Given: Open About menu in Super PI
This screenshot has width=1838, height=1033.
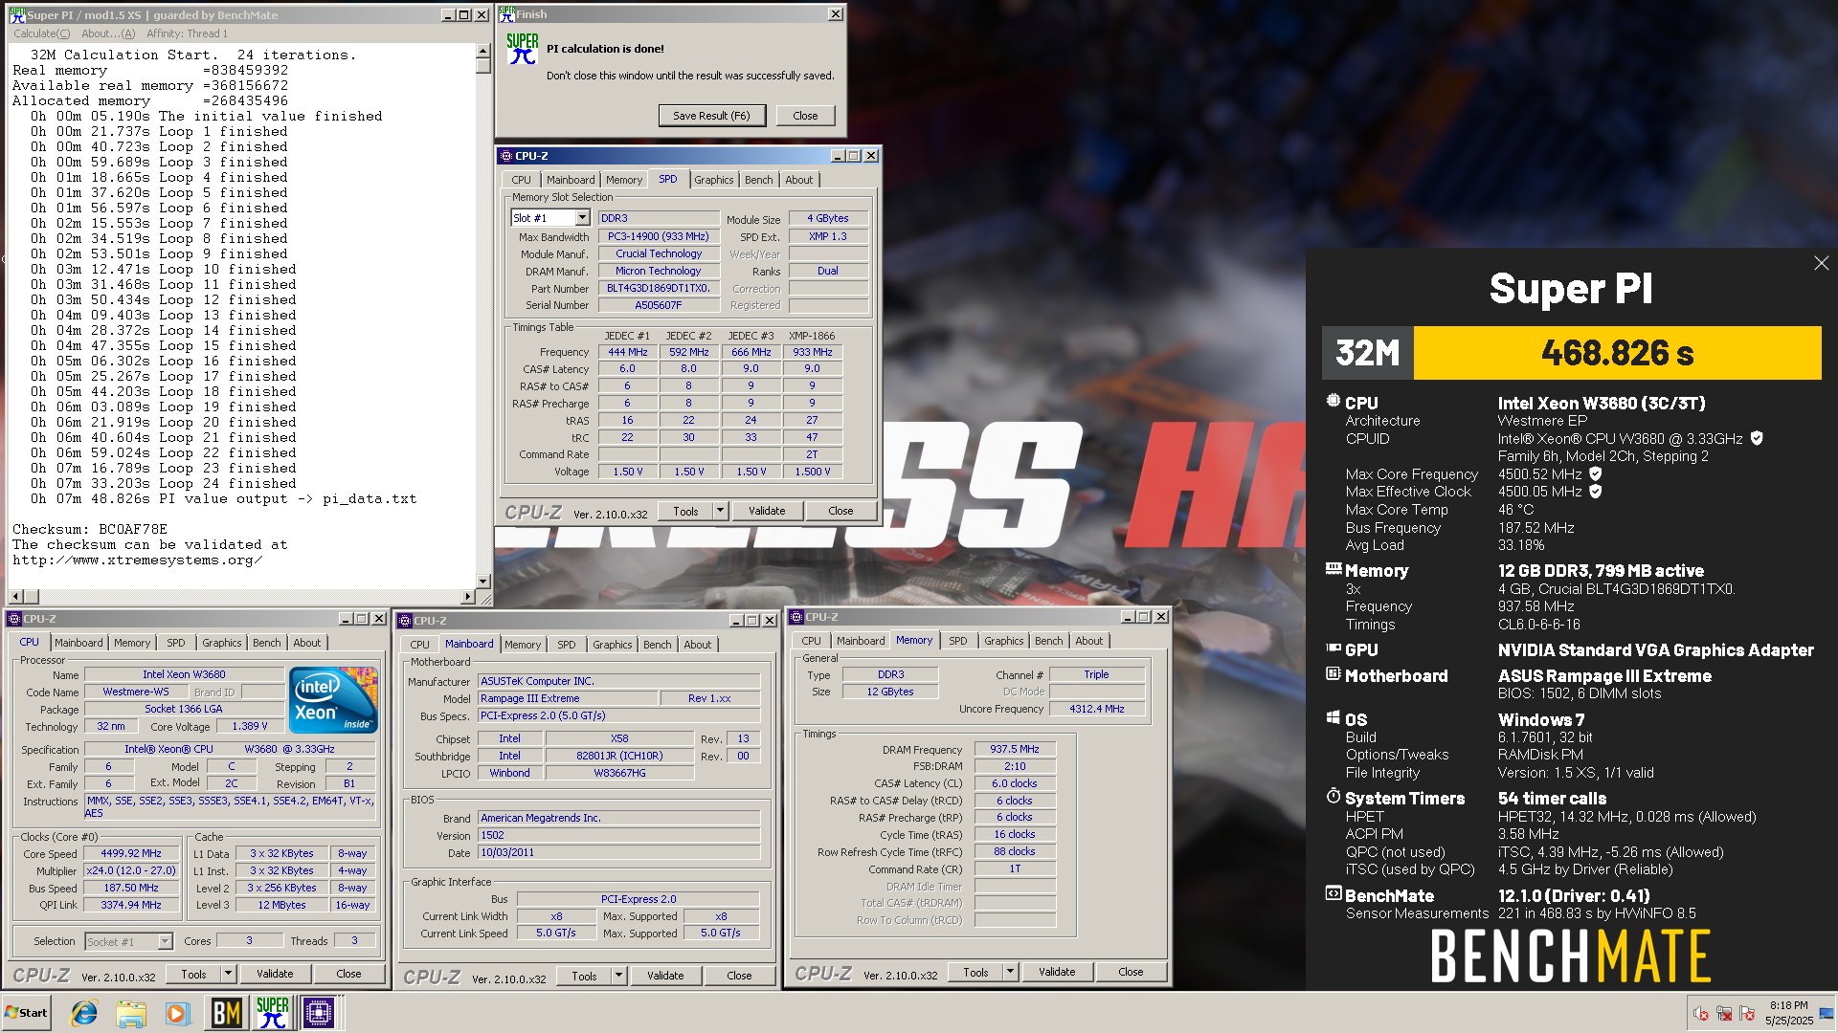Looking at the screenshot, I should click(x=107, y=33).
